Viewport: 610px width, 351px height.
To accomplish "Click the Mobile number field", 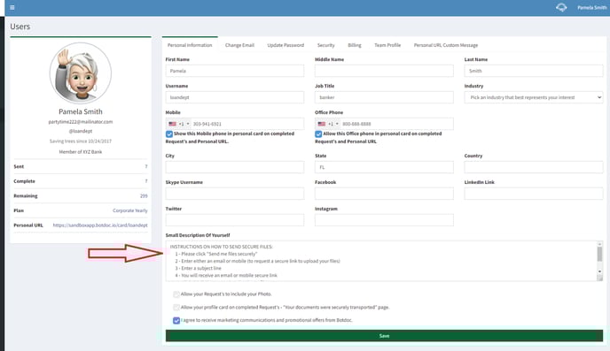I will (247, 124).
